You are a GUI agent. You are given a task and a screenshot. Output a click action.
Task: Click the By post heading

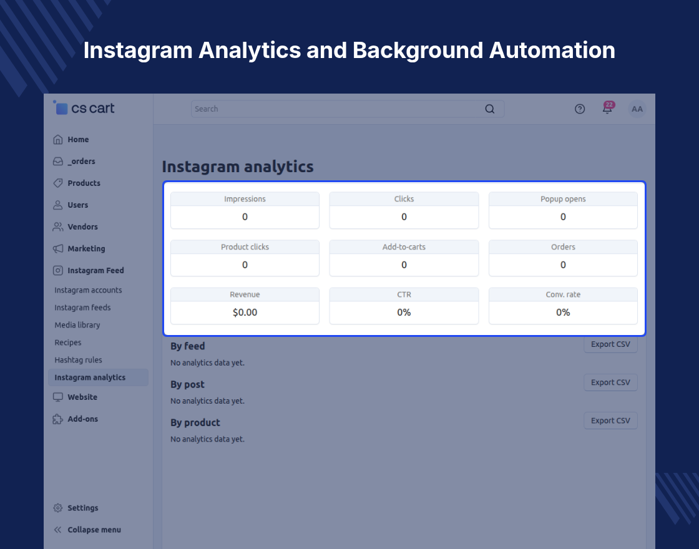(187, 384)
